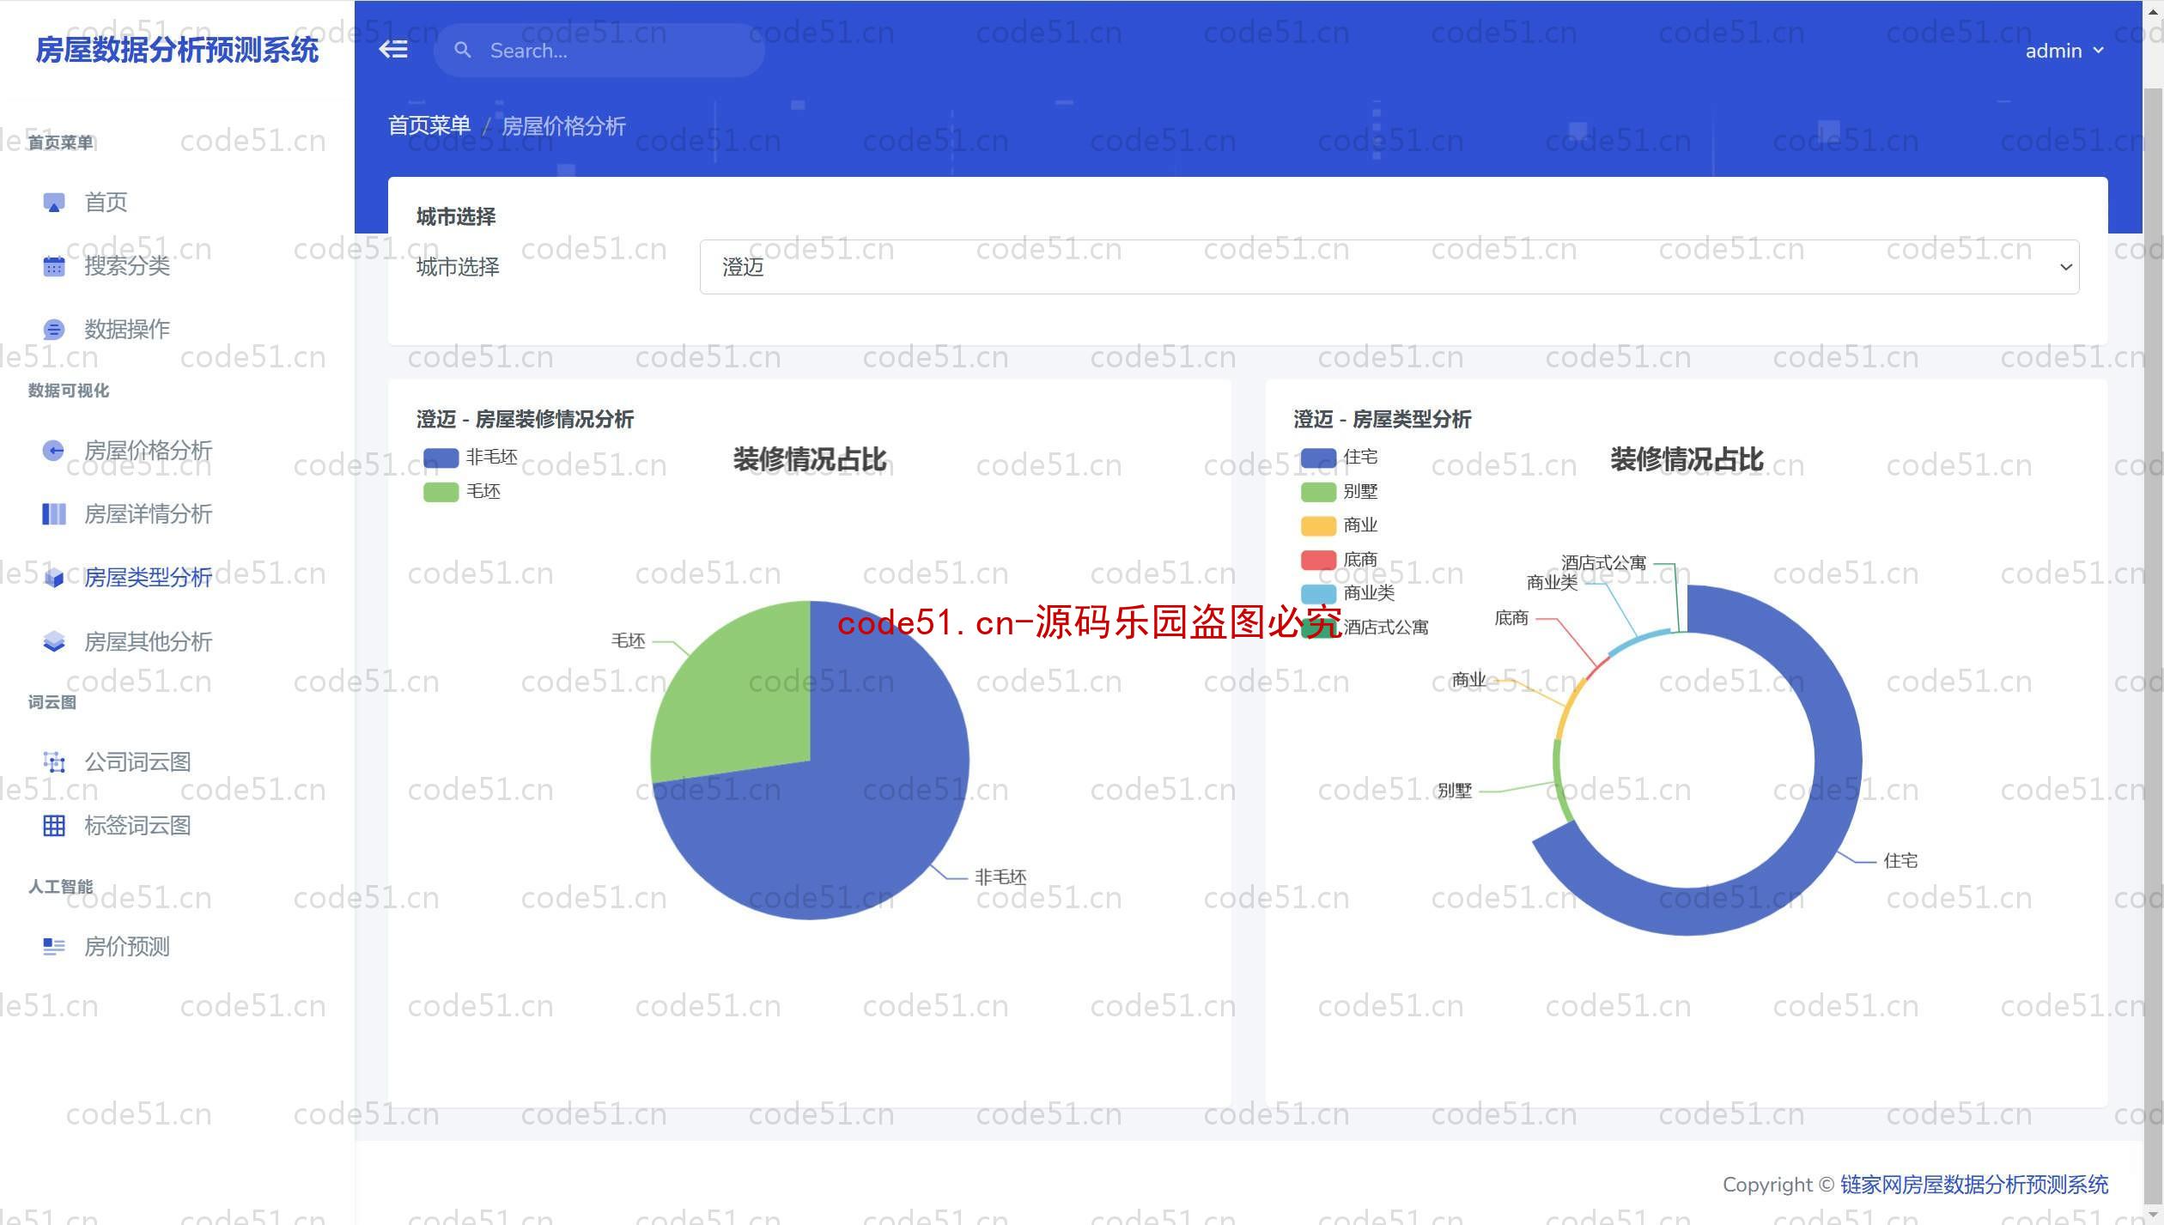The image size is (2164, 1225).
Task: Toggle 商业 legend series
Action: (1340, 525)
